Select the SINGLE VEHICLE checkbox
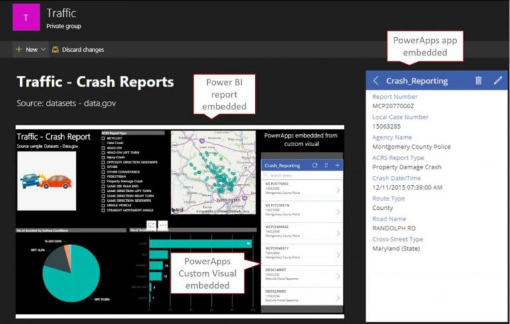The width and height of the screenshot is (510, 324). 104,205
